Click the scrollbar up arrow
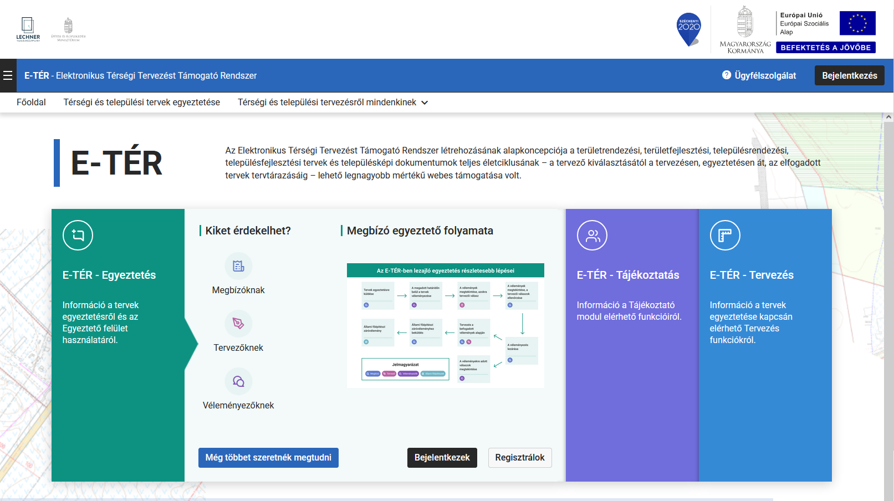Screen dimensions: 894x501 888,117
